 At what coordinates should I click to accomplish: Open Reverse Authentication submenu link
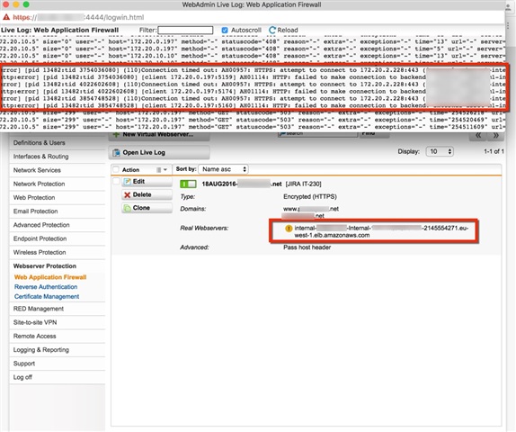tap(46, 287)
